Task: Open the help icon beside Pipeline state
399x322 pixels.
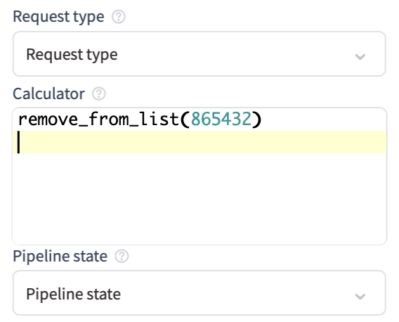Action: 122,257
